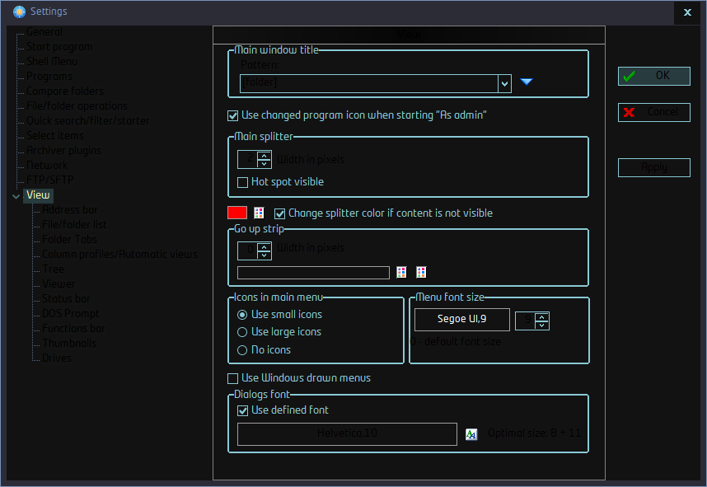Click the Segoe UI,9 menu font button
This screenshot has height=487, width=707.
pyautogui.click(x=461, y=319)
